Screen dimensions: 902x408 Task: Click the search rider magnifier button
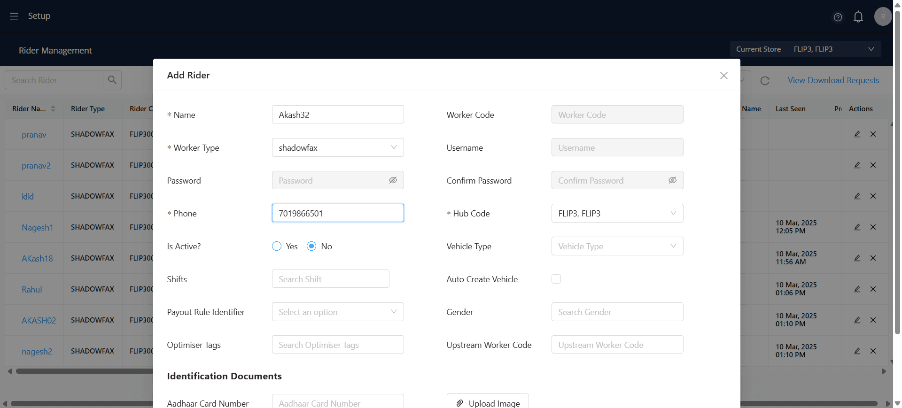pos(112,80)
